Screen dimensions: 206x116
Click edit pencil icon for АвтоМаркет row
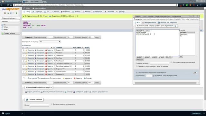coord(26,61)
